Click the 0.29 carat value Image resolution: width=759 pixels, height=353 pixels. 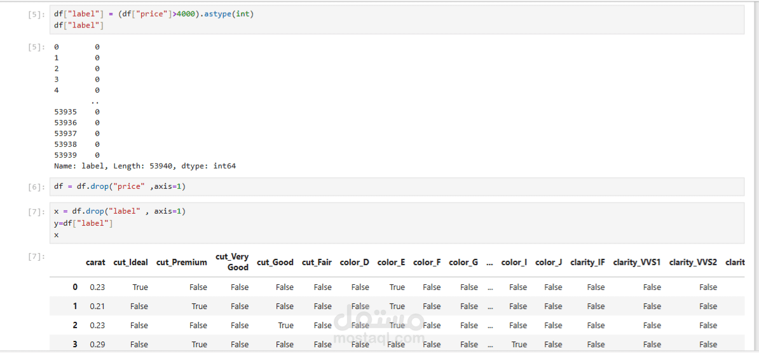coord(97,344)
